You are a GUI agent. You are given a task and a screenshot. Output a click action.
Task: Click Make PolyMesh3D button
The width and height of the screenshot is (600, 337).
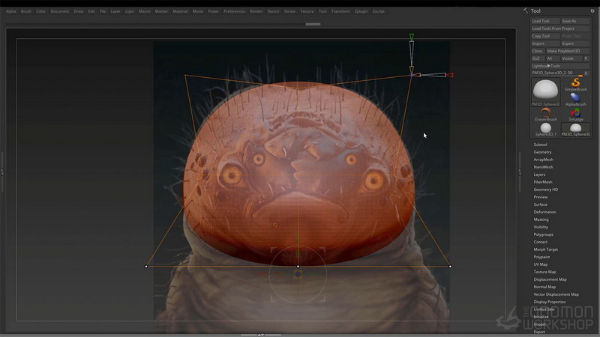[x=568, y=51]
